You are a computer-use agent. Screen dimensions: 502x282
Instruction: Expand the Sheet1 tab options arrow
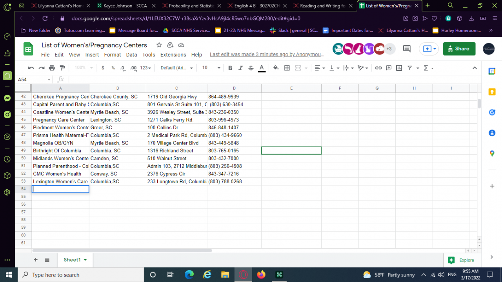click(x=85, y=260)
